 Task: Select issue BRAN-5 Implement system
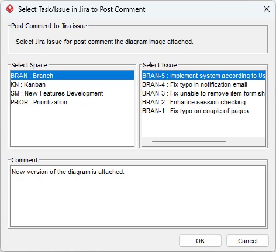pos(203,76)
